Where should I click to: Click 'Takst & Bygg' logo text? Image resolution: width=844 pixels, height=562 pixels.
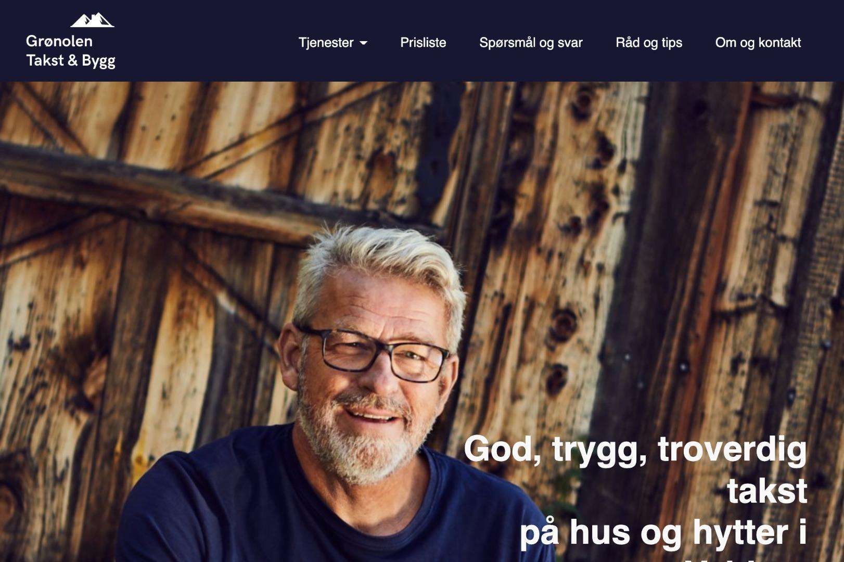click(x=71, y=61)
